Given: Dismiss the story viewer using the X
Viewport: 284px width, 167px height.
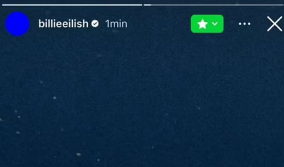Looking at the screenshot, I should tap(274, 24).
